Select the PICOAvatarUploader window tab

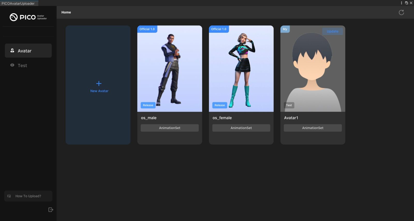click(18, 3)
